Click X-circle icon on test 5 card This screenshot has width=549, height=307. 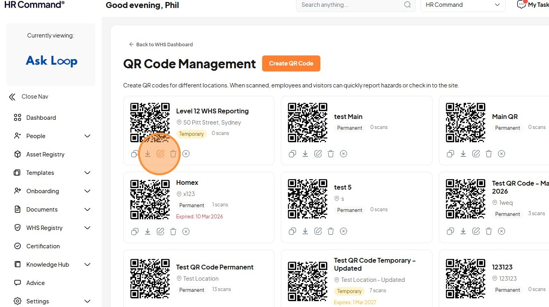pos(344,231)
